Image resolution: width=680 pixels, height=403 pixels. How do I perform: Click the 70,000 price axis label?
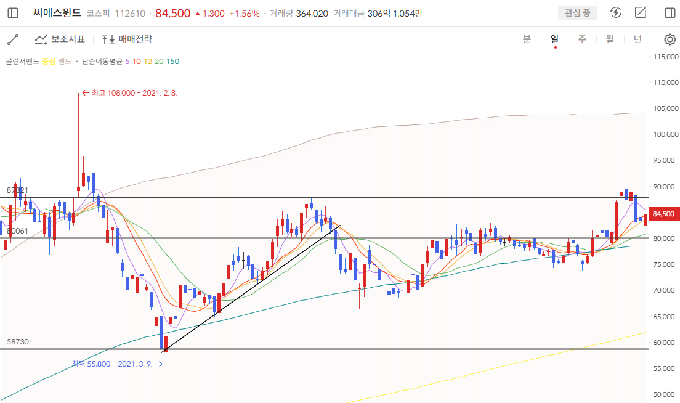tap(664, 290)
